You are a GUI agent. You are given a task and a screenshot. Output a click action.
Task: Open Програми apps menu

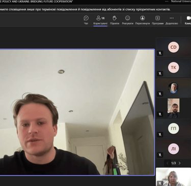pos(157,20)
